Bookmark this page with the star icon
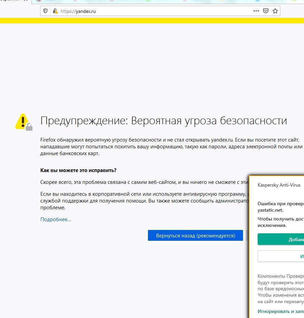Viewport: 304px width, 318px height. click(x=275, y=11)
